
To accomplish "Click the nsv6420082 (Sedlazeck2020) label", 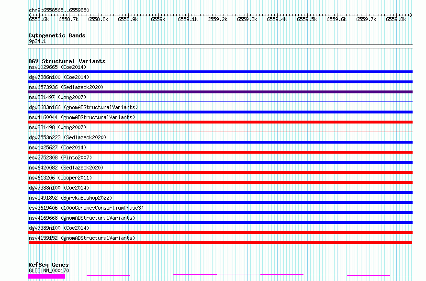I will click(66, 168).
